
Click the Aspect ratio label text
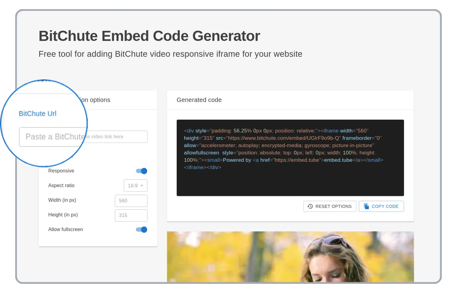pyautogui.click(x=61, y=185)
